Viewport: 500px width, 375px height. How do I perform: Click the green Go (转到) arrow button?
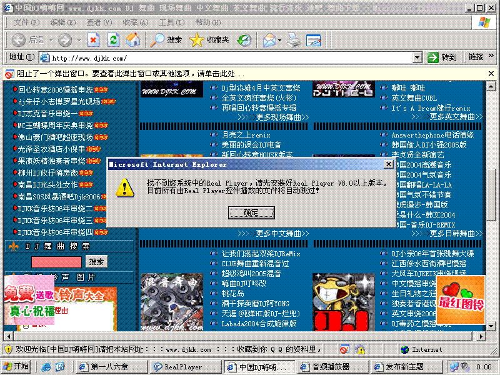pyautogui.click(x=433, y=57)
